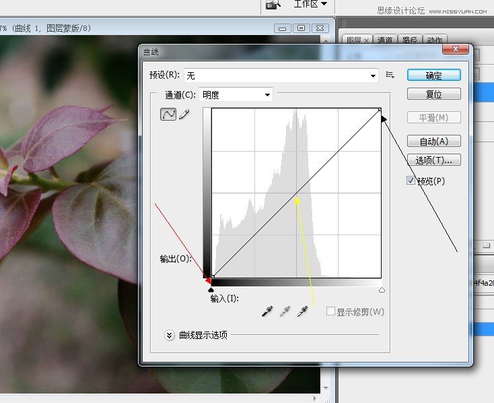Select the pencil draw-curve tool
494x403 pixels.
point(184,115)
